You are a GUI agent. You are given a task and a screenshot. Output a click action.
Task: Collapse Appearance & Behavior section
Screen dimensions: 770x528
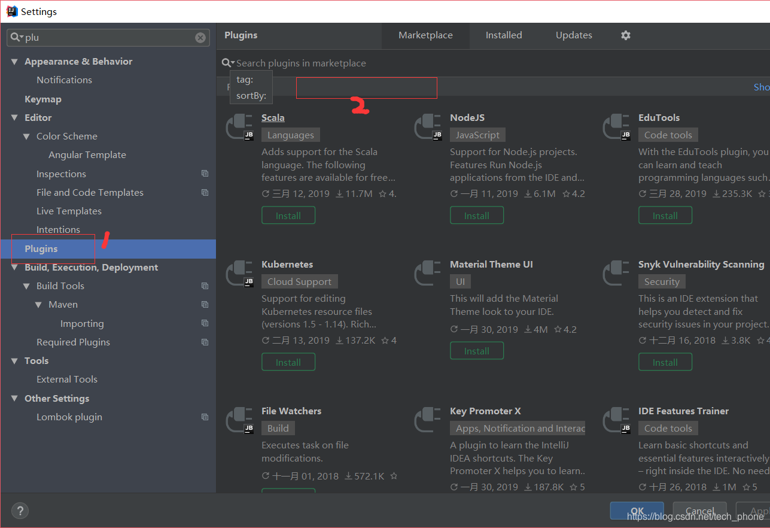coord(14,62)
